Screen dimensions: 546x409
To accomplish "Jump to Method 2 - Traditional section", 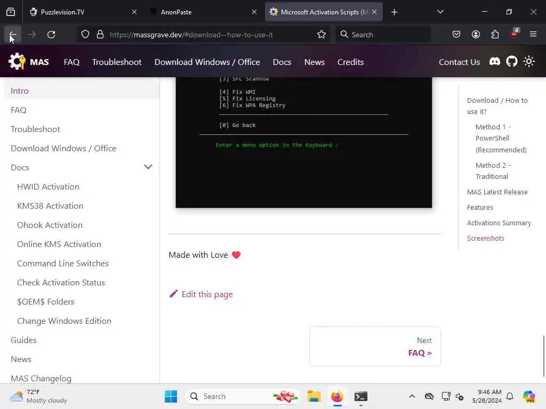I will pos(493,171).
